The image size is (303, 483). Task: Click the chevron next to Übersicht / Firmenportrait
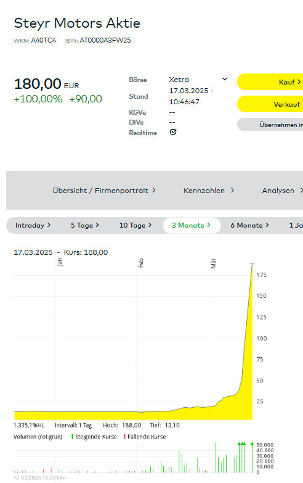tap(154, 191)
